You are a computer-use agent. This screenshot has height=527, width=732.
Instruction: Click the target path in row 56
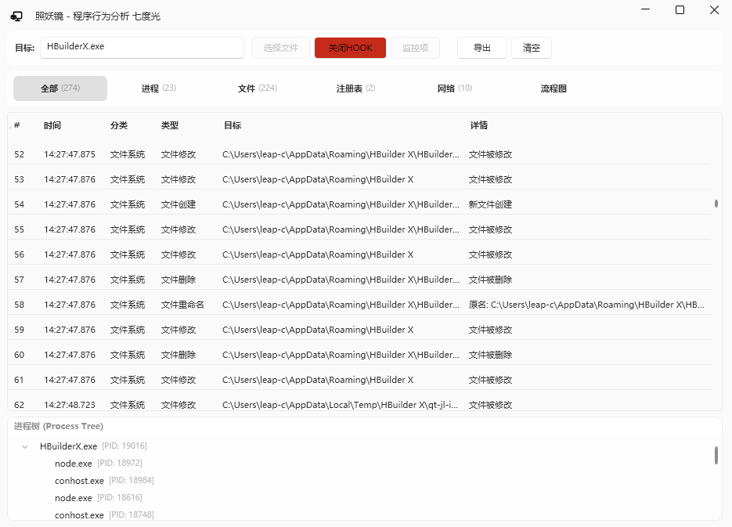318,254
